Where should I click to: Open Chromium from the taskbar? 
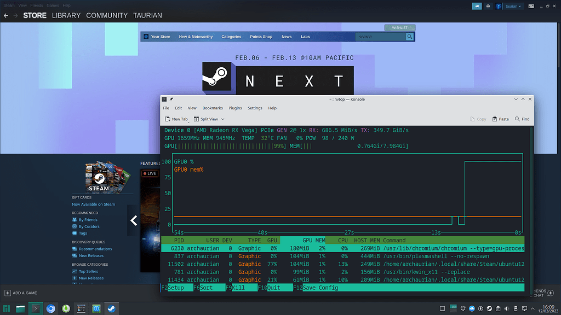pyautogui.click(x=50, y=308)
